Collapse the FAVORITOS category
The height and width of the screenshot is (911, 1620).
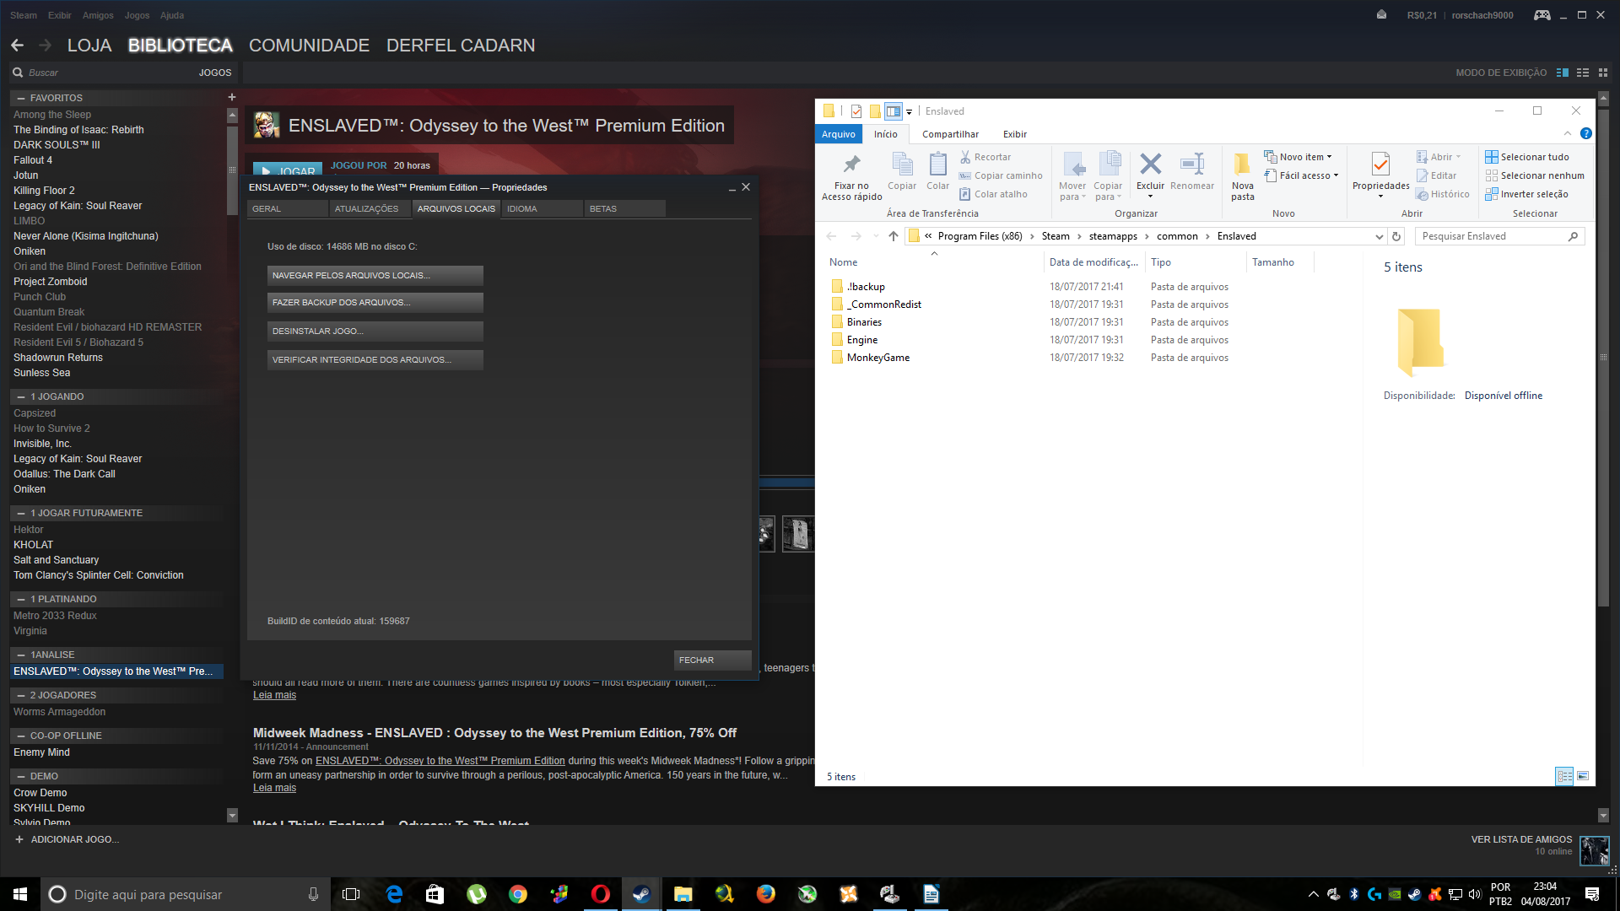click(x=21, y=98)
